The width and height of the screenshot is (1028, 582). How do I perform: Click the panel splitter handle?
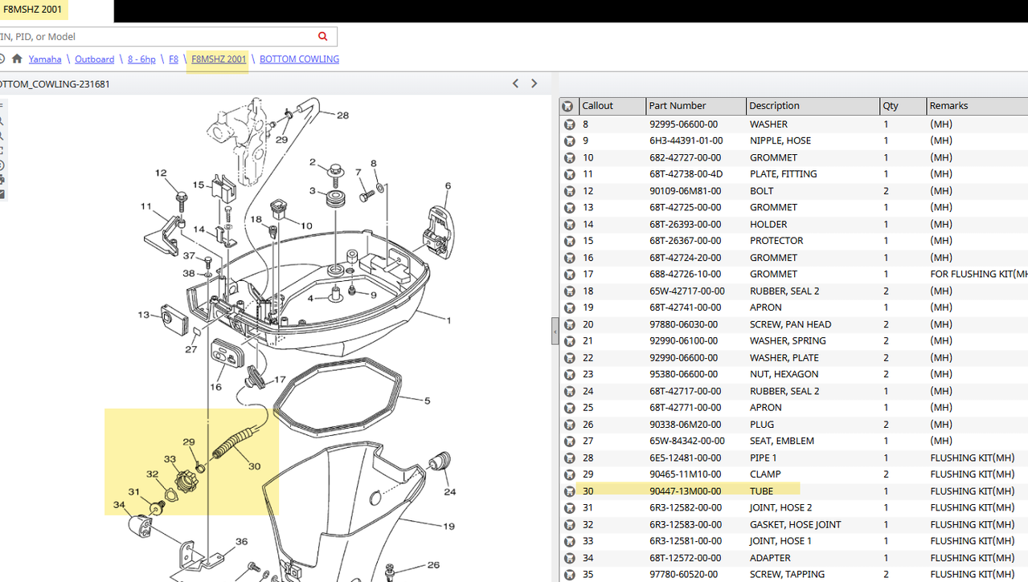555,331
